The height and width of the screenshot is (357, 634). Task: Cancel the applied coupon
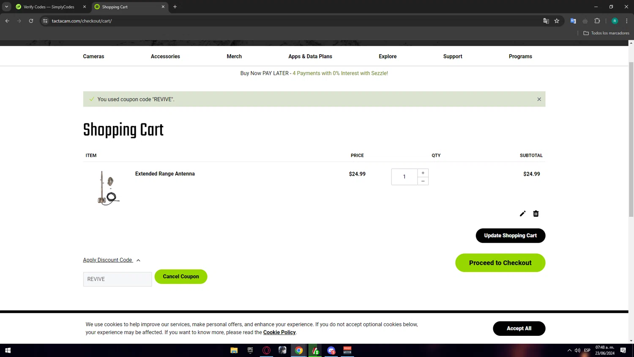tap(181, 277)
